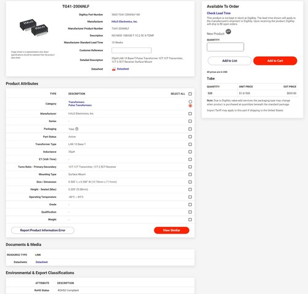This screenshot has width=308, height=294.
Task: Select the Pulse Transformers radio button
Action: click(190, 105)
